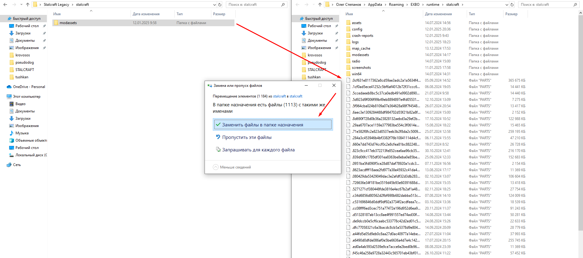Select file '.8d690f728d0b36a23828132aebd3a29ef2b...'
Screen dimensions: 583x258
(x=386, y=119)
